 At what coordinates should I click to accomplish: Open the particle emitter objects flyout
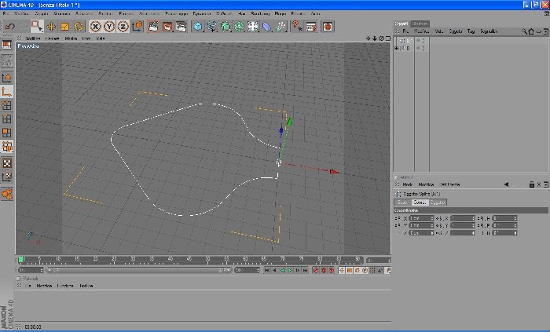(x=280, y=26)
